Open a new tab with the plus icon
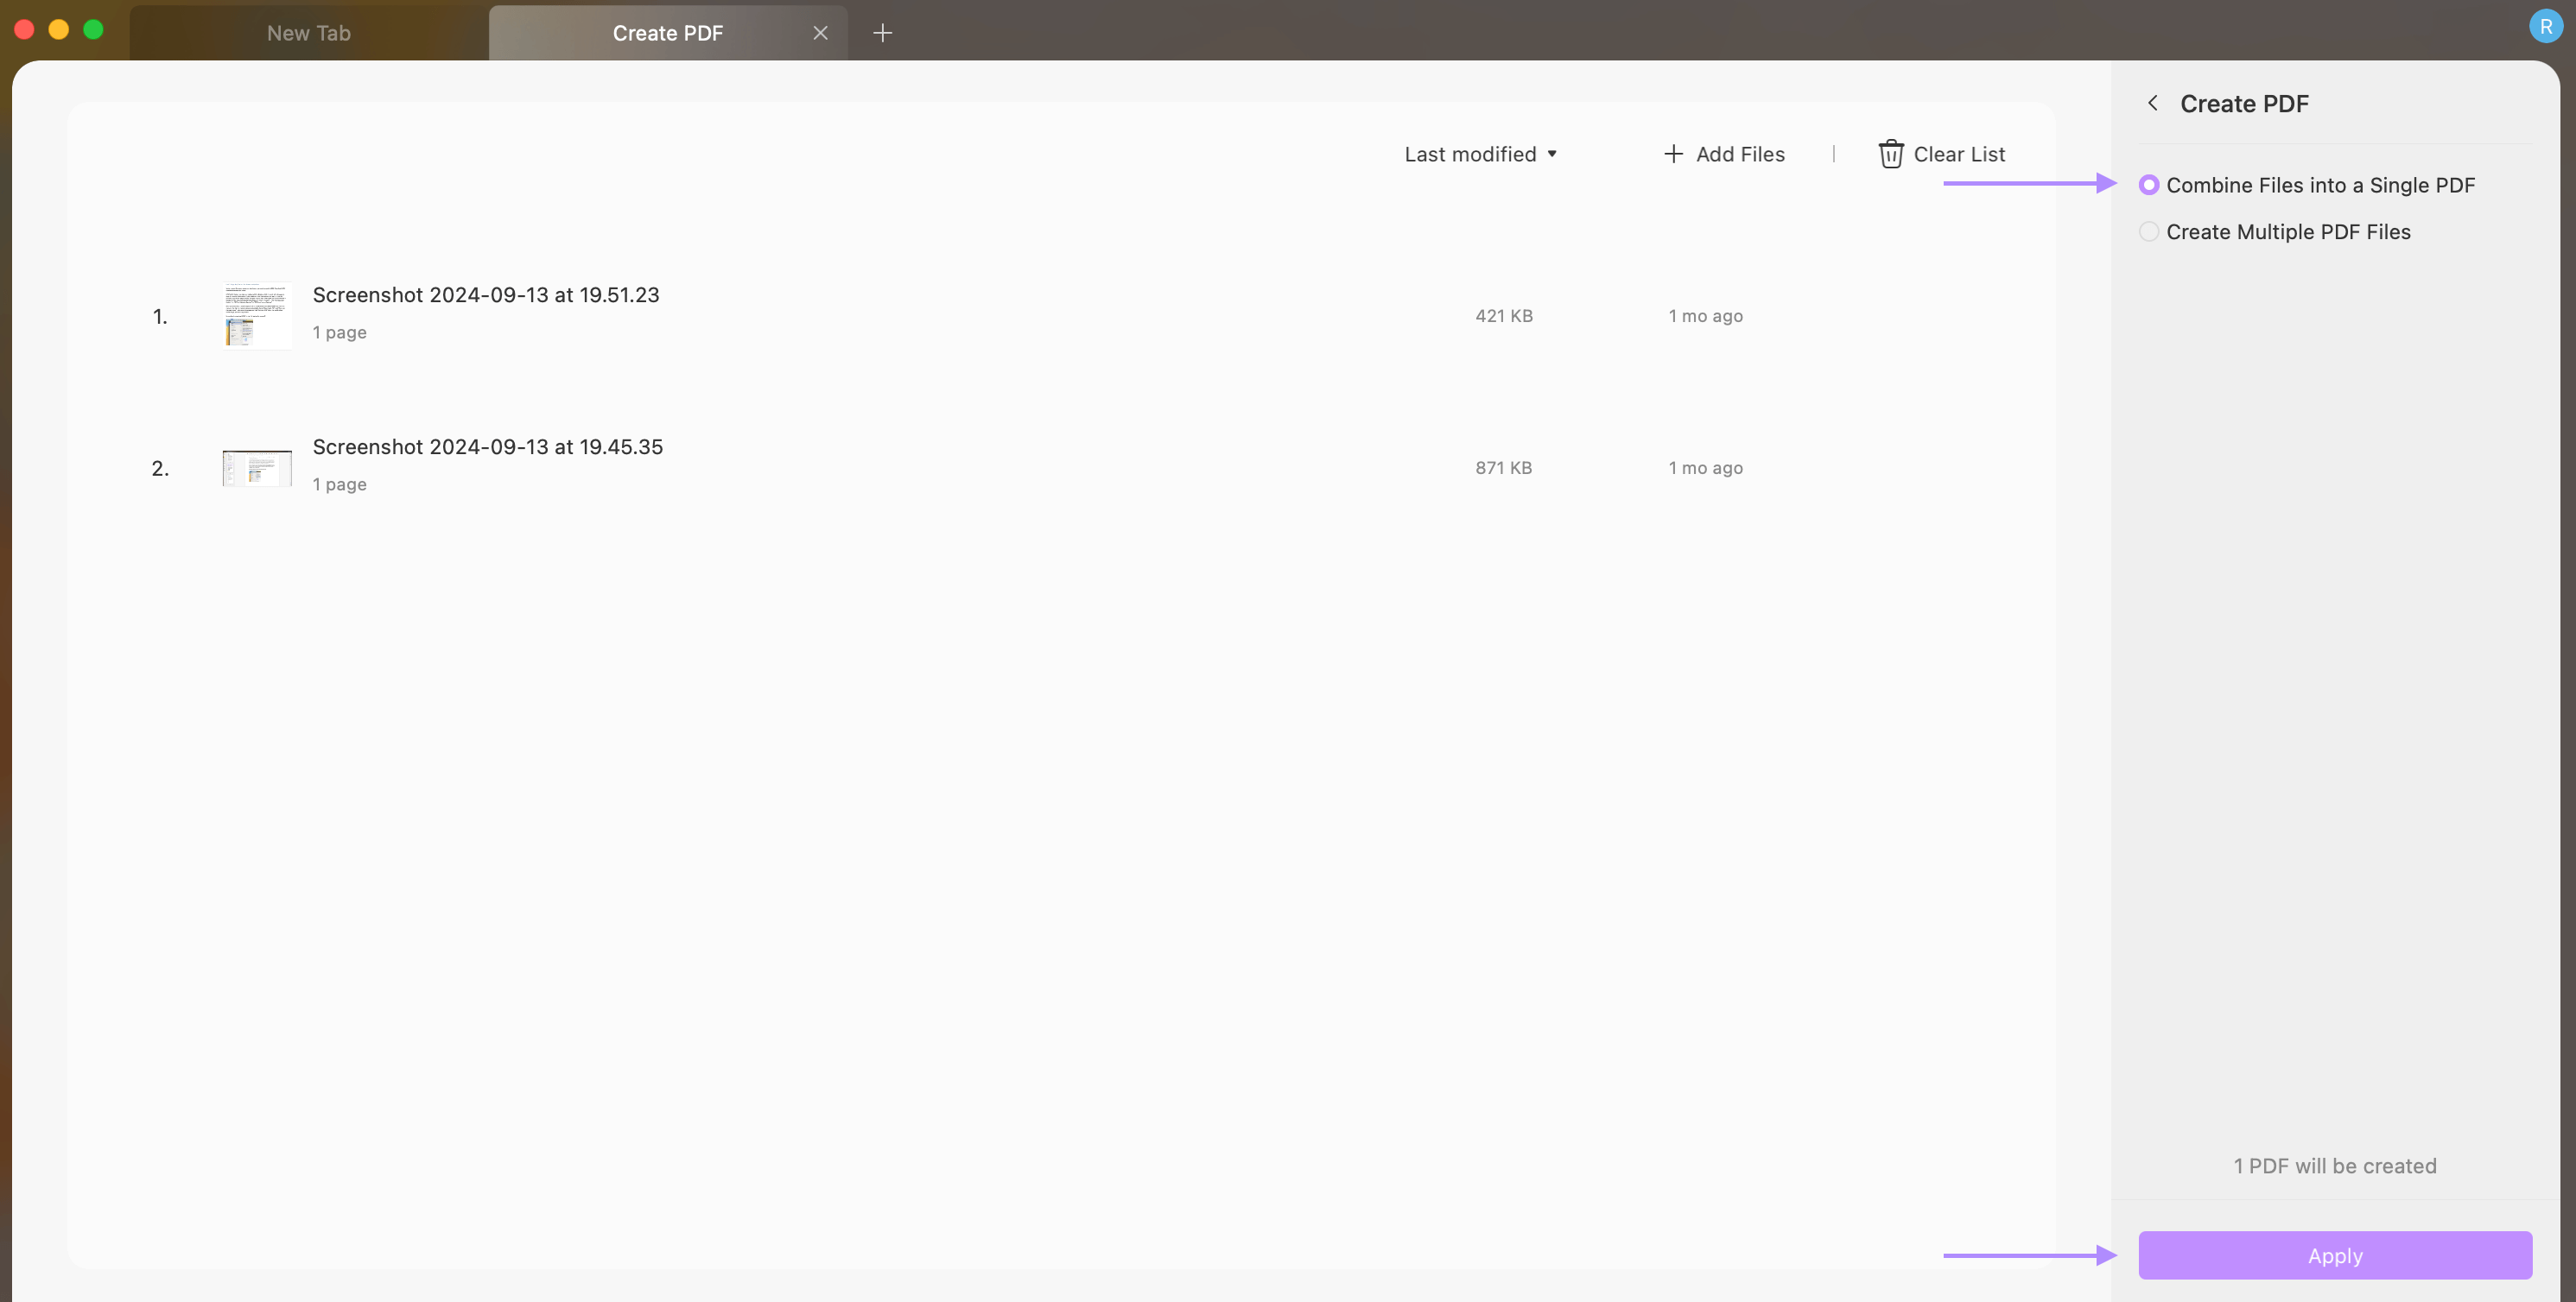 [882, 32]
